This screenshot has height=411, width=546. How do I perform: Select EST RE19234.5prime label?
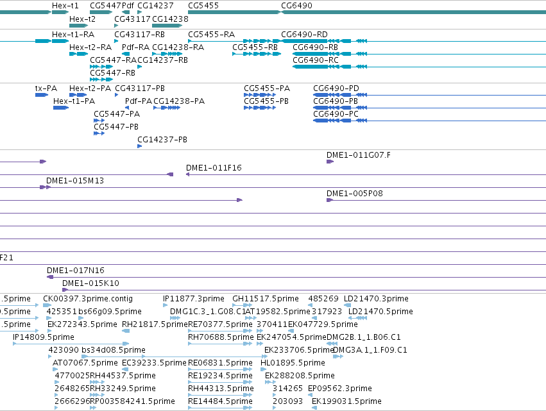pyautogui.click(x=221, y=376)
